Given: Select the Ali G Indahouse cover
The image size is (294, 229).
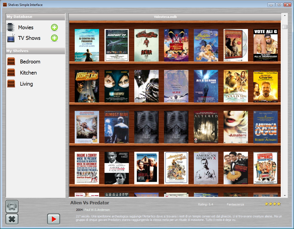Looking at the screenshot, I should [x=266, y=45].
